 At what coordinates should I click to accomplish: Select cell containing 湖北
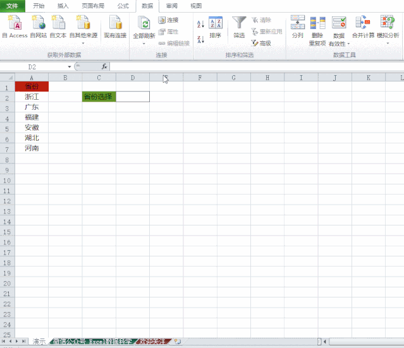[x=32, y=138]
